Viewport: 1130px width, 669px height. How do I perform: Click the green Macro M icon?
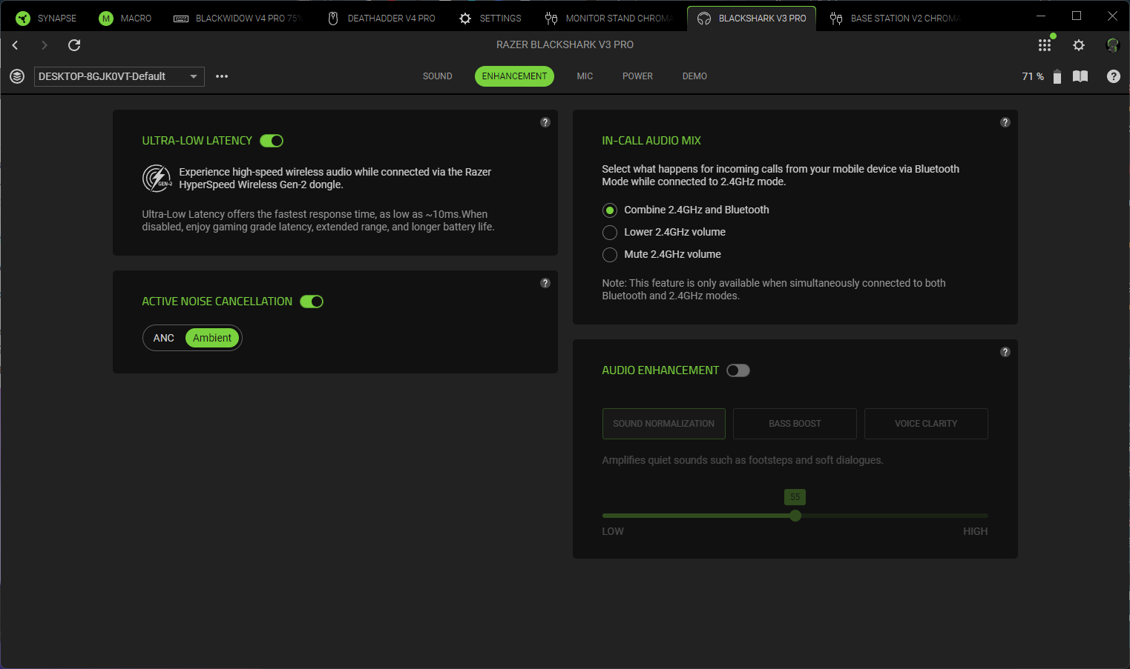[x=106, y=19]
